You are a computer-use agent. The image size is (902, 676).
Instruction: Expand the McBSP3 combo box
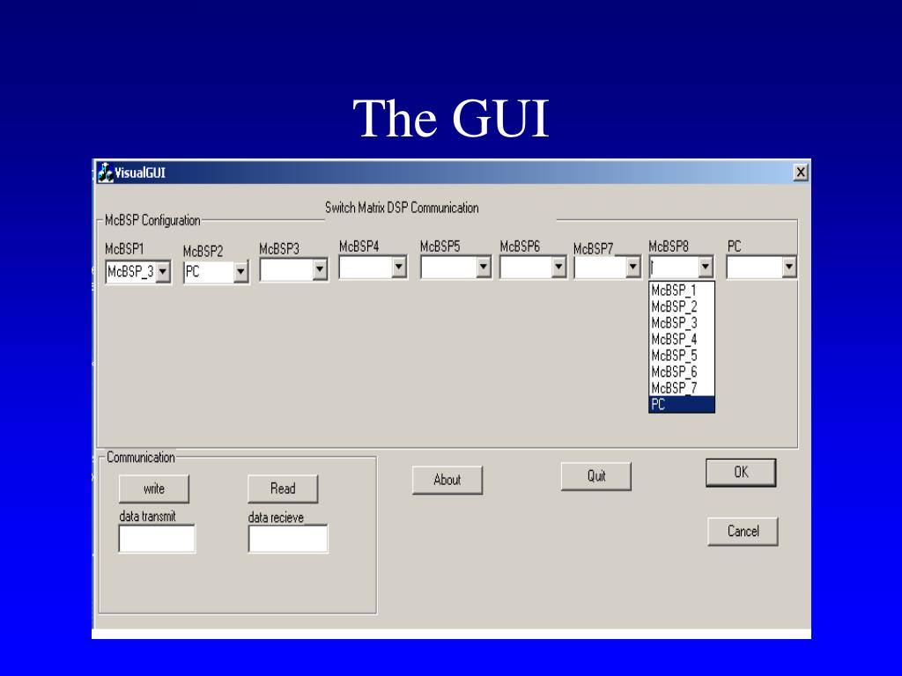320,269
